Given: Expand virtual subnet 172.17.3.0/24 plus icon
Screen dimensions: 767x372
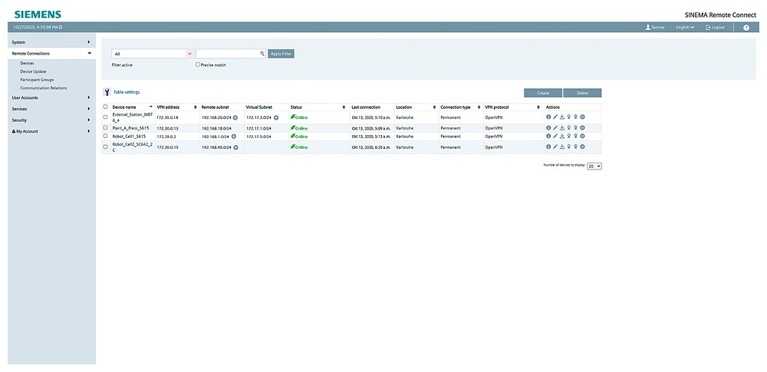Looking at the screenshot, I should [x=276, y=117].
